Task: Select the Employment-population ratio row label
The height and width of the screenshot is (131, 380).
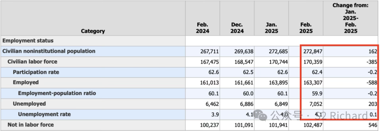Action: click(57, 93)
